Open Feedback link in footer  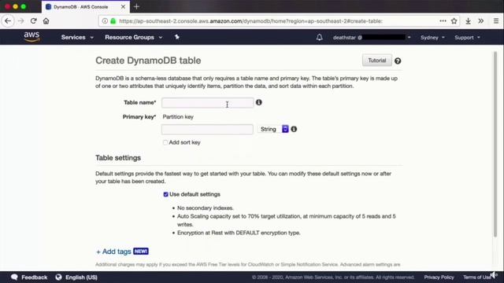point(35,277)
